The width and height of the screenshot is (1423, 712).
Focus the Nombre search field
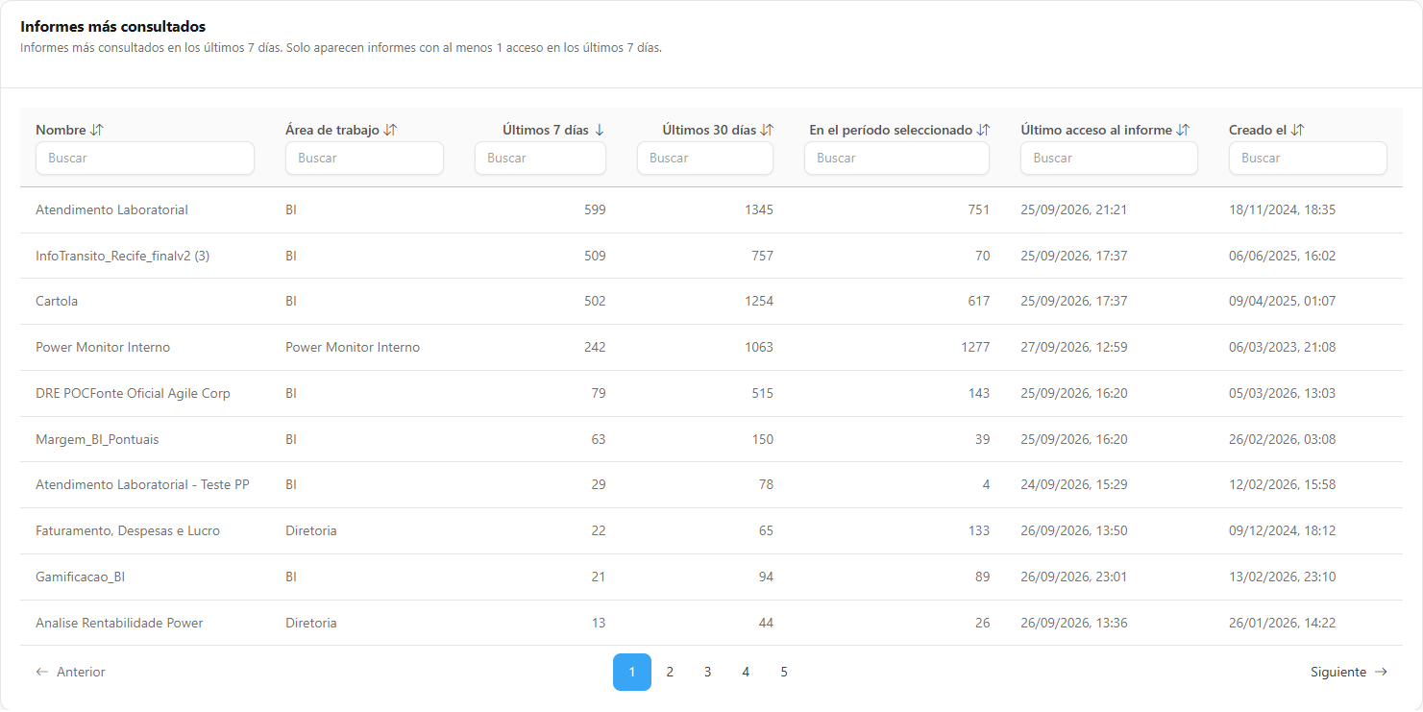coord(145,159)
